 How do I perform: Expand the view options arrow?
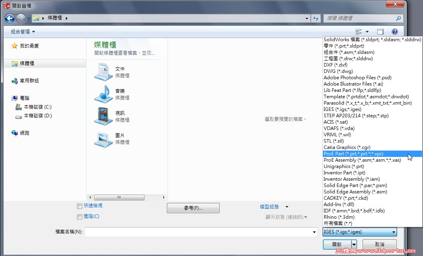367,32
